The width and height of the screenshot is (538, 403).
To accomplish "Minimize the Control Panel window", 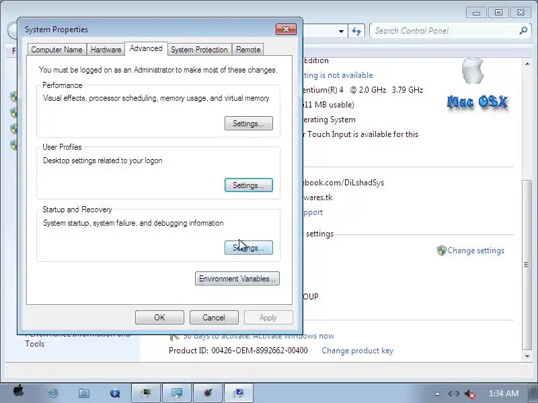I will pos(476,13).
